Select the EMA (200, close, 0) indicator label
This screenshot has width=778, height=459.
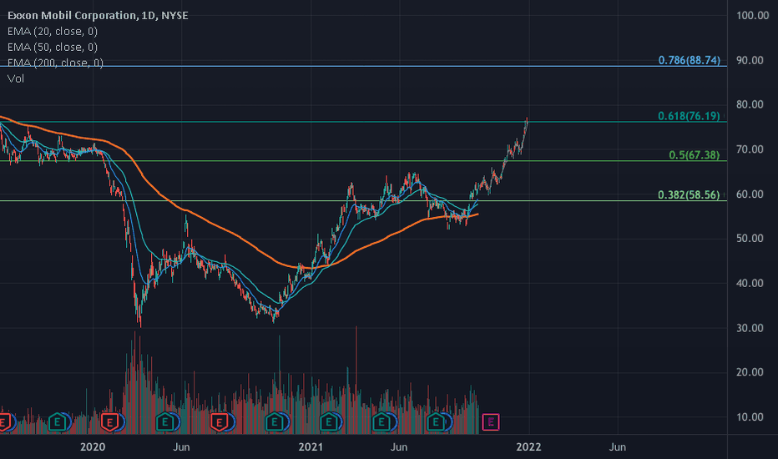tap(55, 63)
